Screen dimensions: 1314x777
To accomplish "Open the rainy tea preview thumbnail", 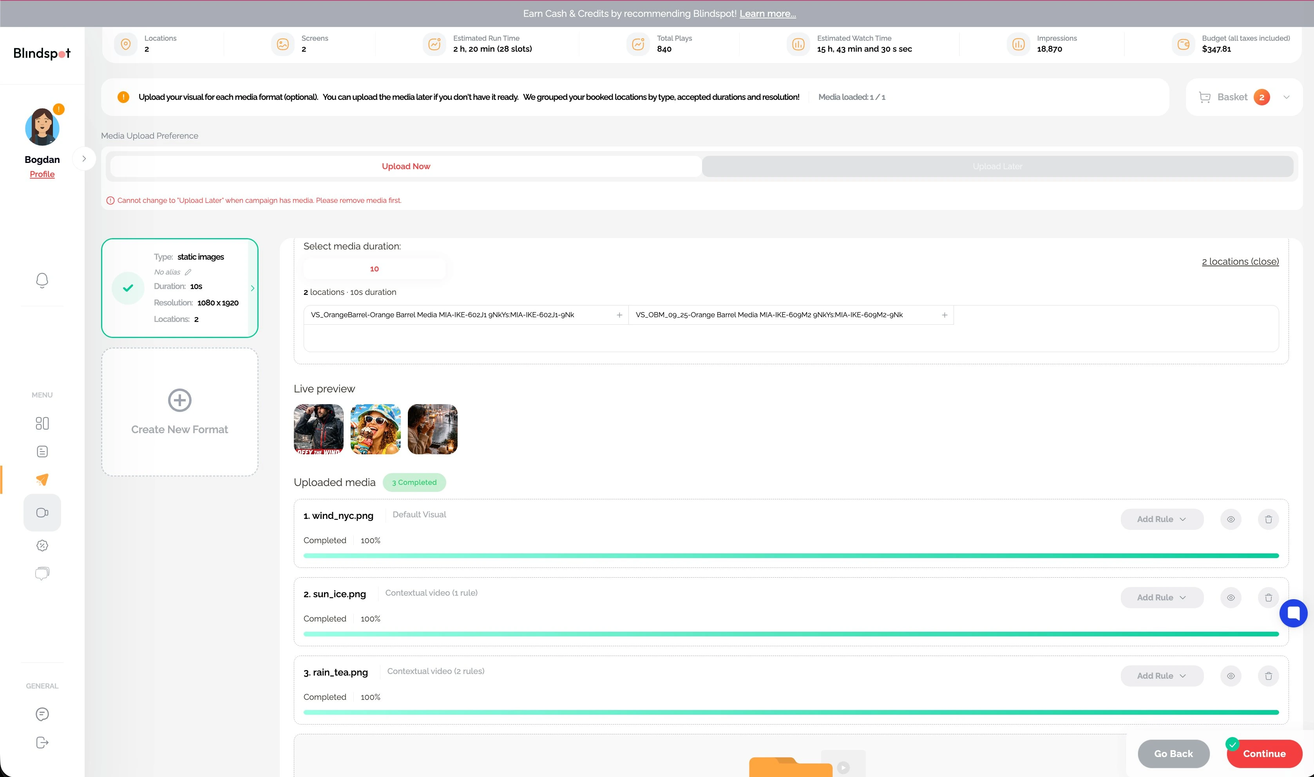I will [432, 429].
